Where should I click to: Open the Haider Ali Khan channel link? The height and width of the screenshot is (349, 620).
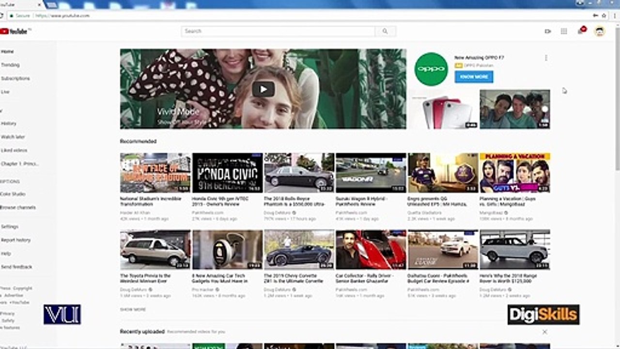click(135, 213)
